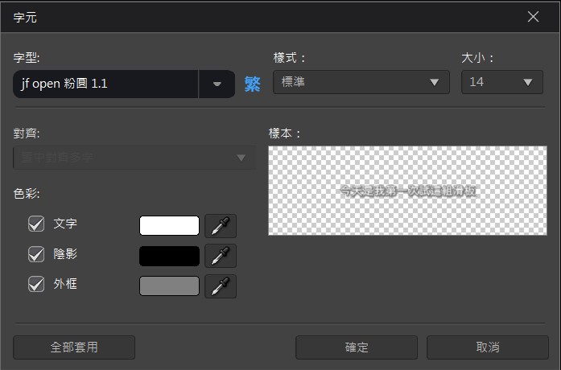This screenshot has height=370, width=561.
Task: Toggle the 陰影 shadow checkbox
Action: pyautogui.click(x=36, y=254)
